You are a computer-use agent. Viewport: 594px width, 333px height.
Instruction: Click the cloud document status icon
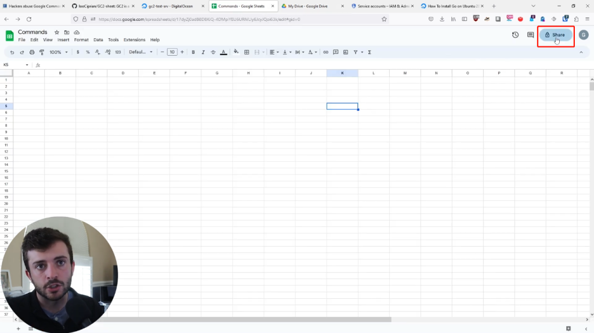click(77, 32)
